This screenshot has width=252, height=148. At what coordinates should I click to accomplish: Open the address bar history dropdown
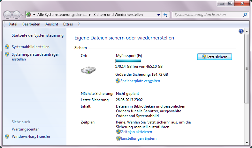coord(158,15)
